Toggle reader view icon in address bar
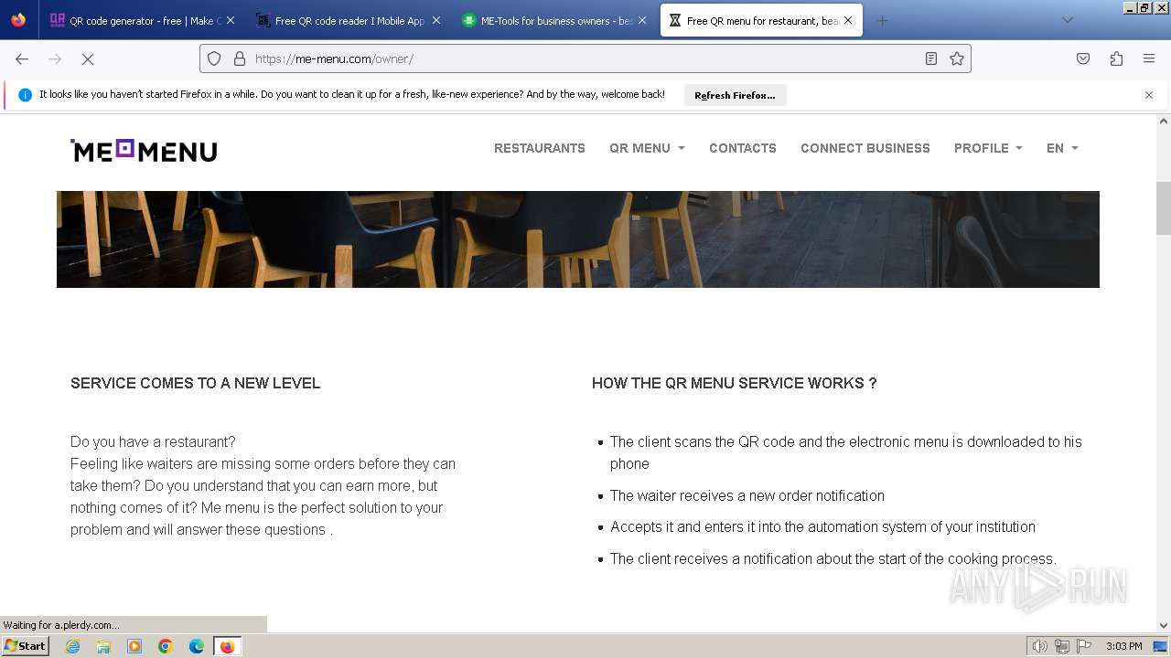The image size is (1171, 658). pyautogui.click(x=930, y=58)
